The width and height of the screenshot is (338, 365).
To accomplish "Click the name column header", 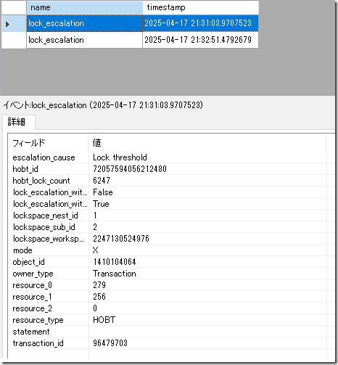I will pos(85,7).
